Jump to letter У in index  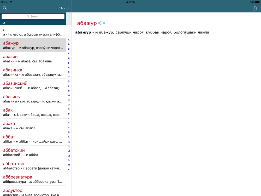click(69, 128)
